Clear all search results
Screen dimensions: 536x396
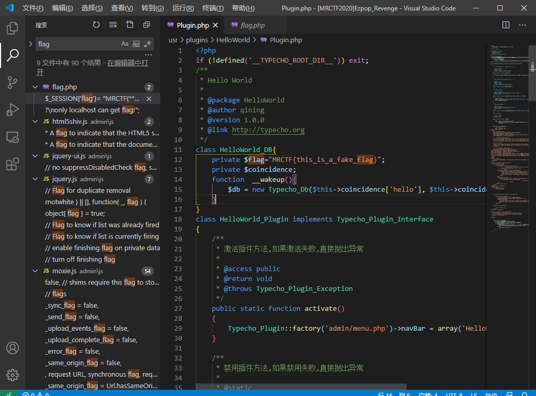point(113,25)
